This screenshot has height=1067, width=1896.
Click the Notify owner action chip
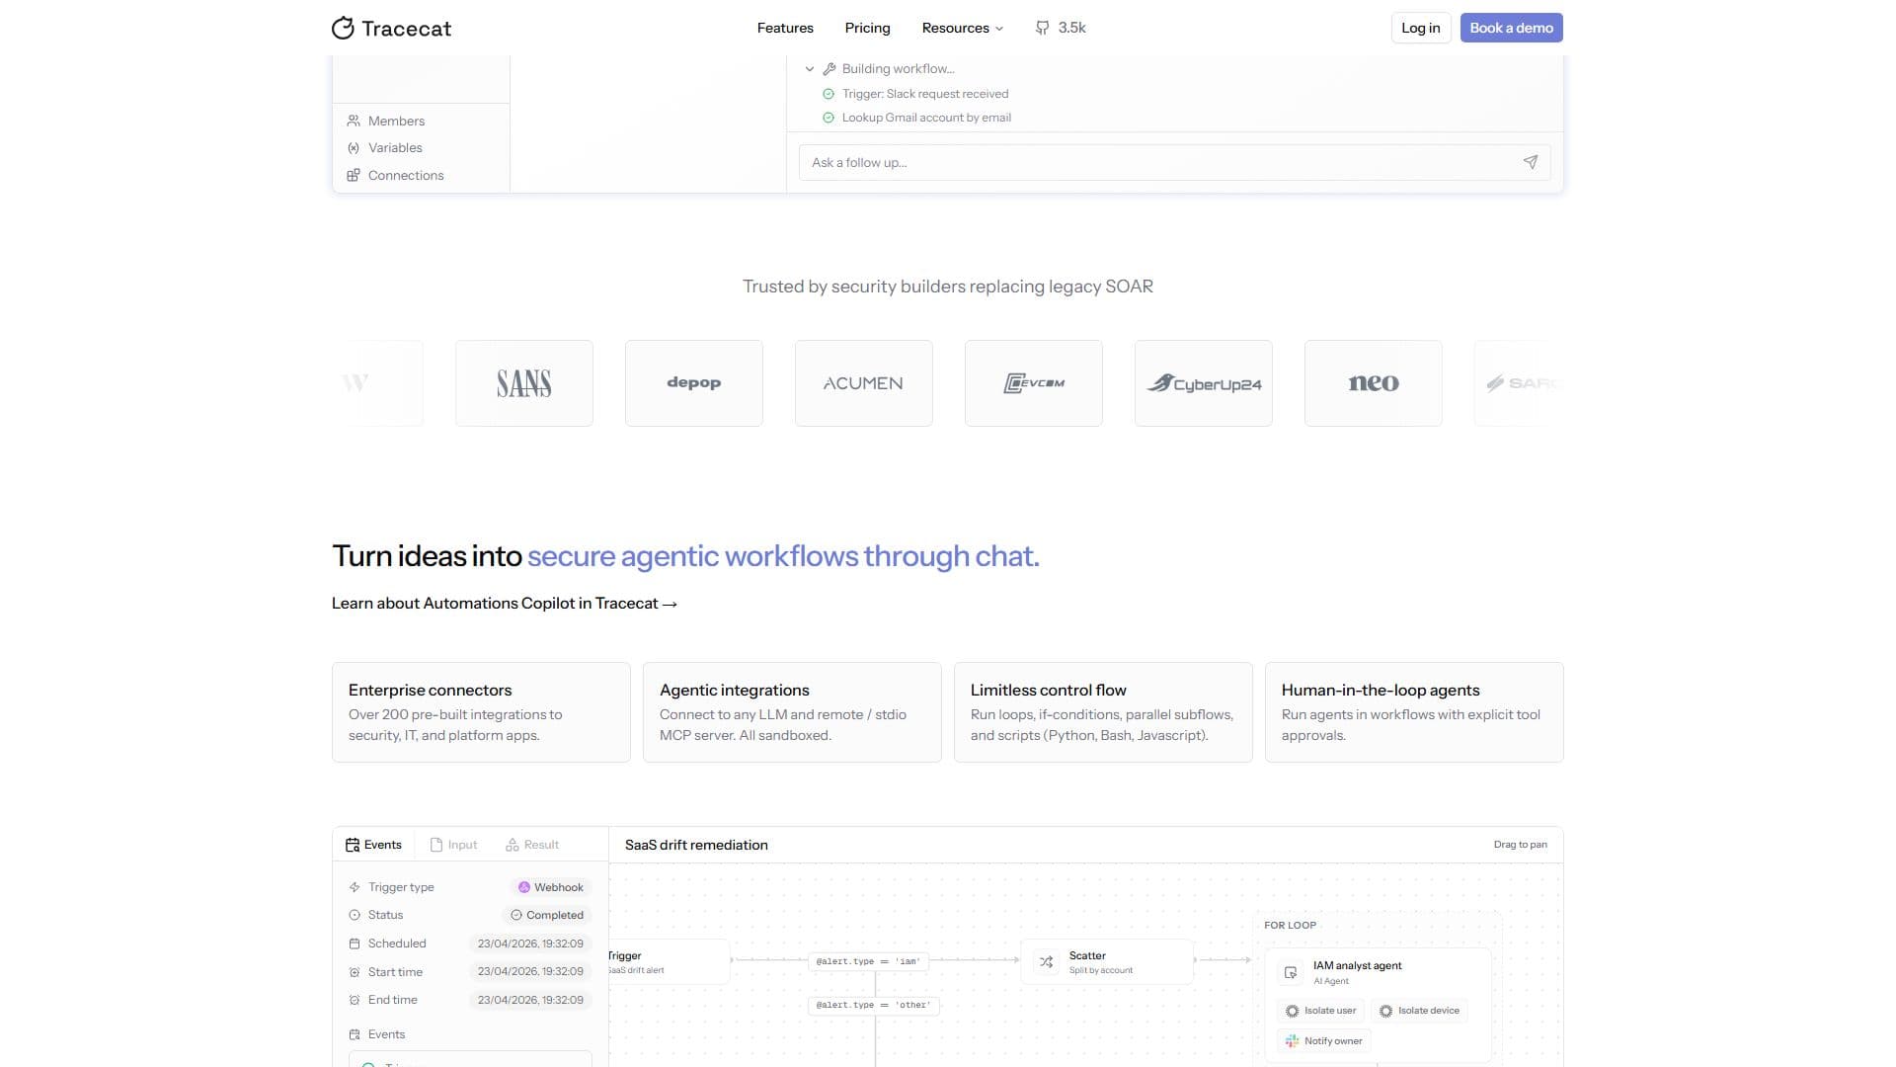coord(1323,1040)
